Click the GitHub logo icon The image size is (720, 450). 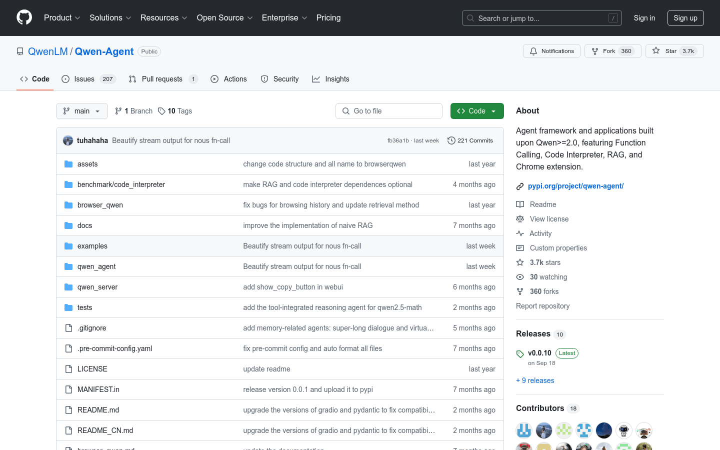[24, 17]
